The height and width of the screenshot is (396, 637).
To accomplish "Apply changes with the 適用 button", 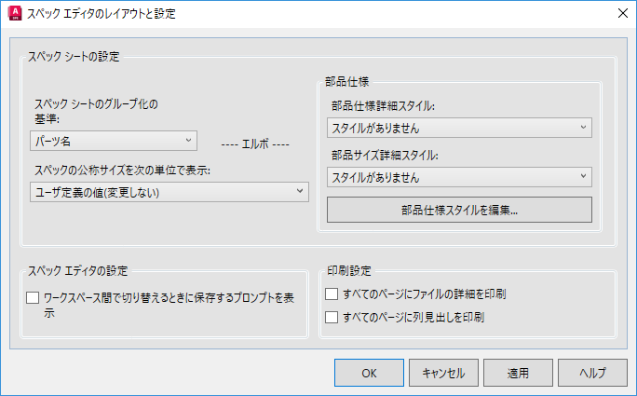I will [x=517, y=372].
